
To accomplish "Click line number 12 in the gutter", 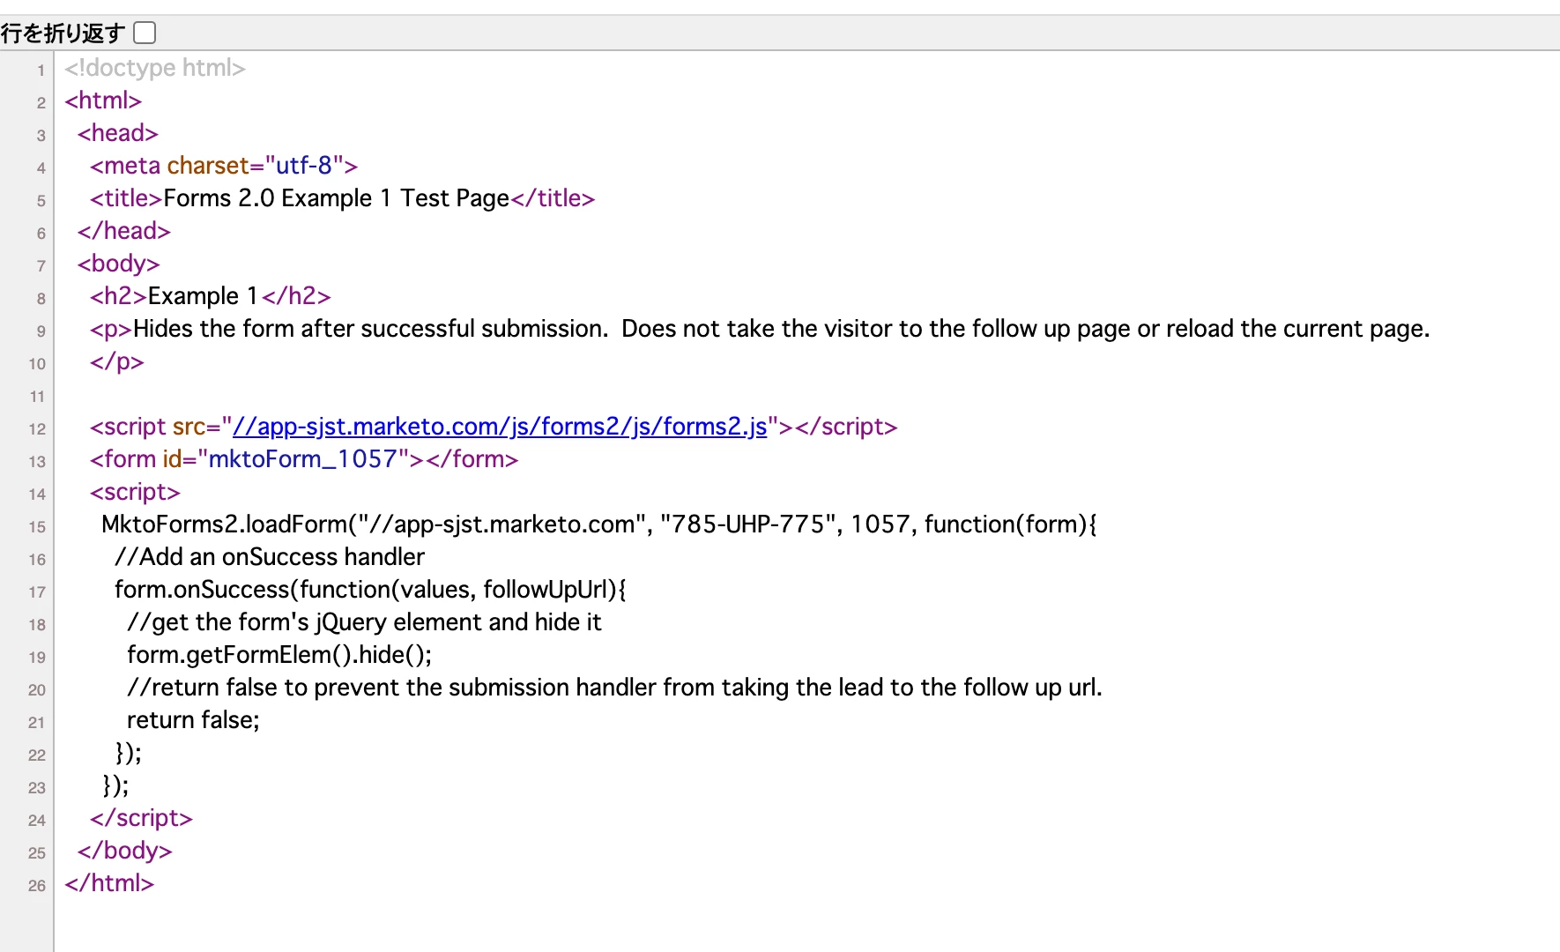I will tap(37, 429).
